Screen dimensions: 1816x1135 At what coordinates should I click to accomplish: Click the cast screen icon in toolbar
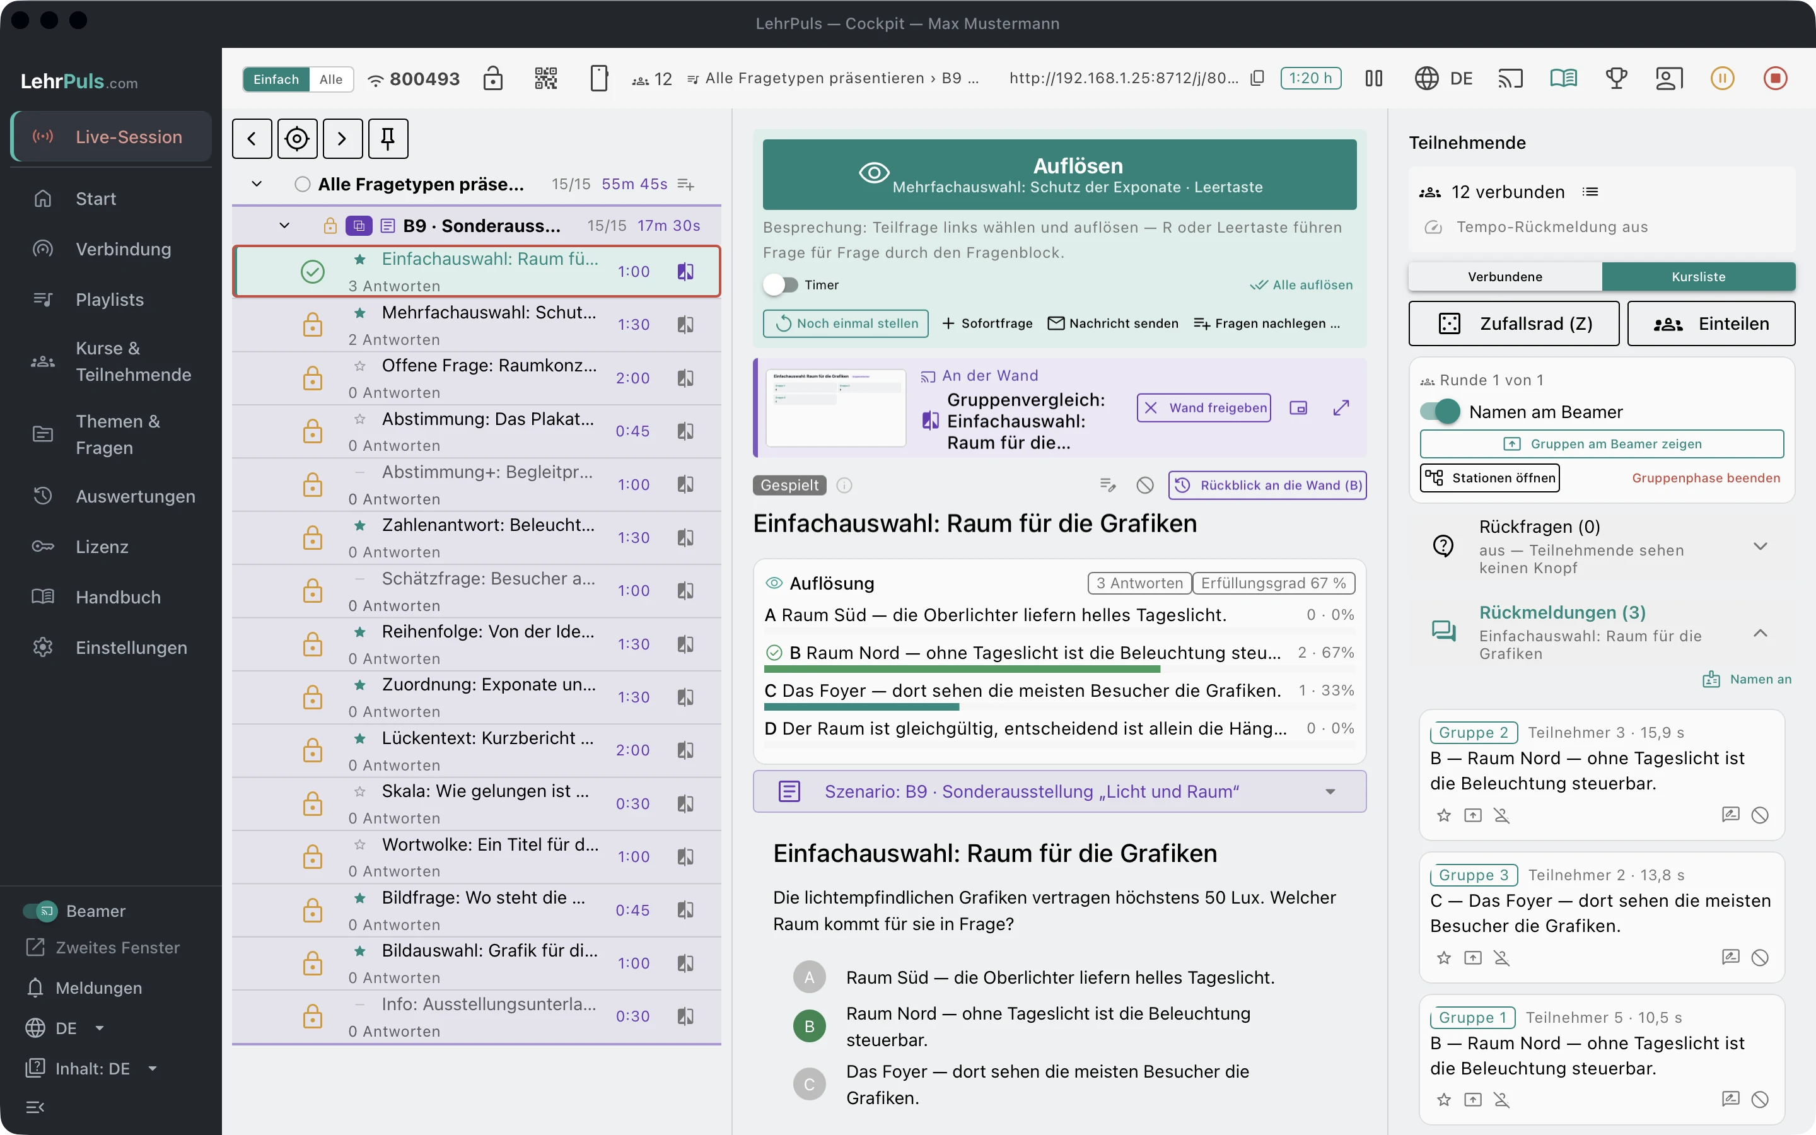point(1511,78)
